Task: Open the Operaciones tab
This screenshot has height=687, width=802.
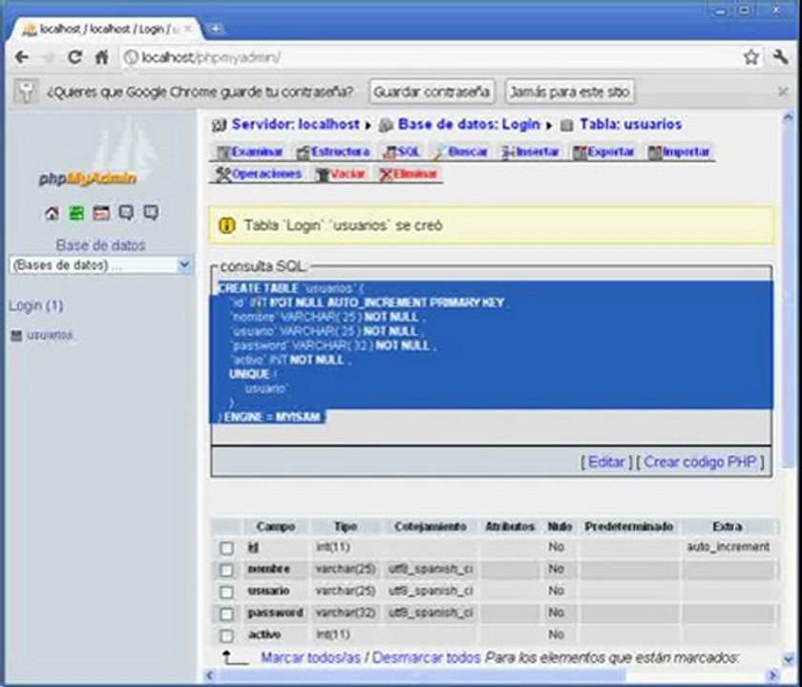Action: 259,175
